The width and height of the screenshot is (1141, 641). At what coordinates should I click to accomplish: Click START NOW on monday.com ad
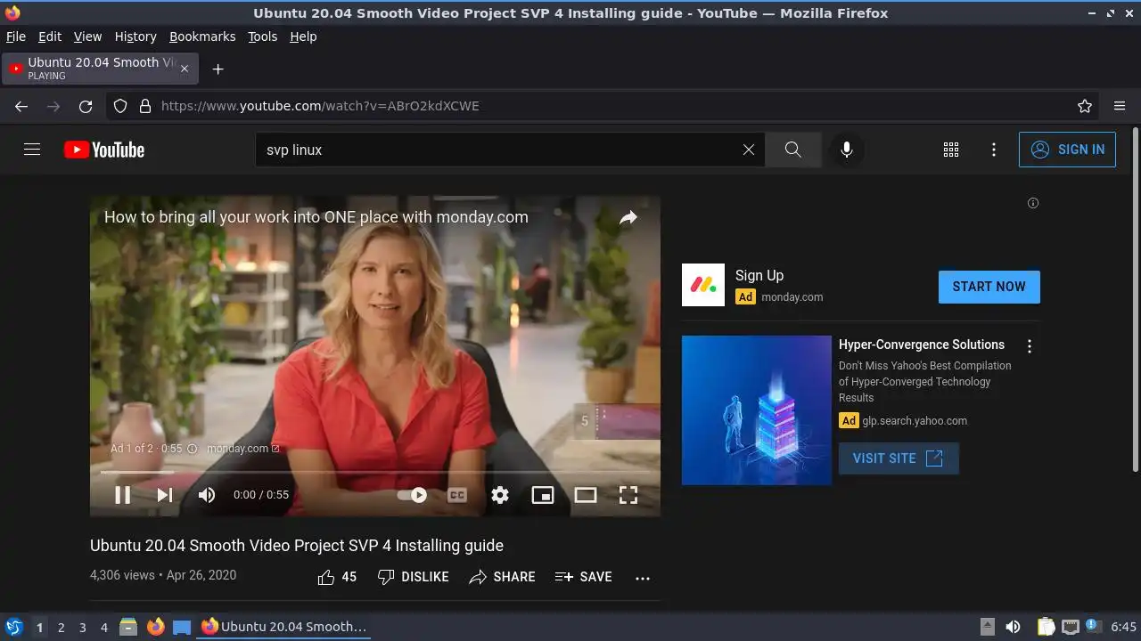[x=989, y=287]
